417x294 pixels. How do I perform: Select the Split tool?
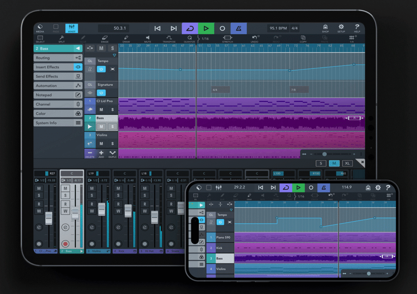click(x=61, y=39)
